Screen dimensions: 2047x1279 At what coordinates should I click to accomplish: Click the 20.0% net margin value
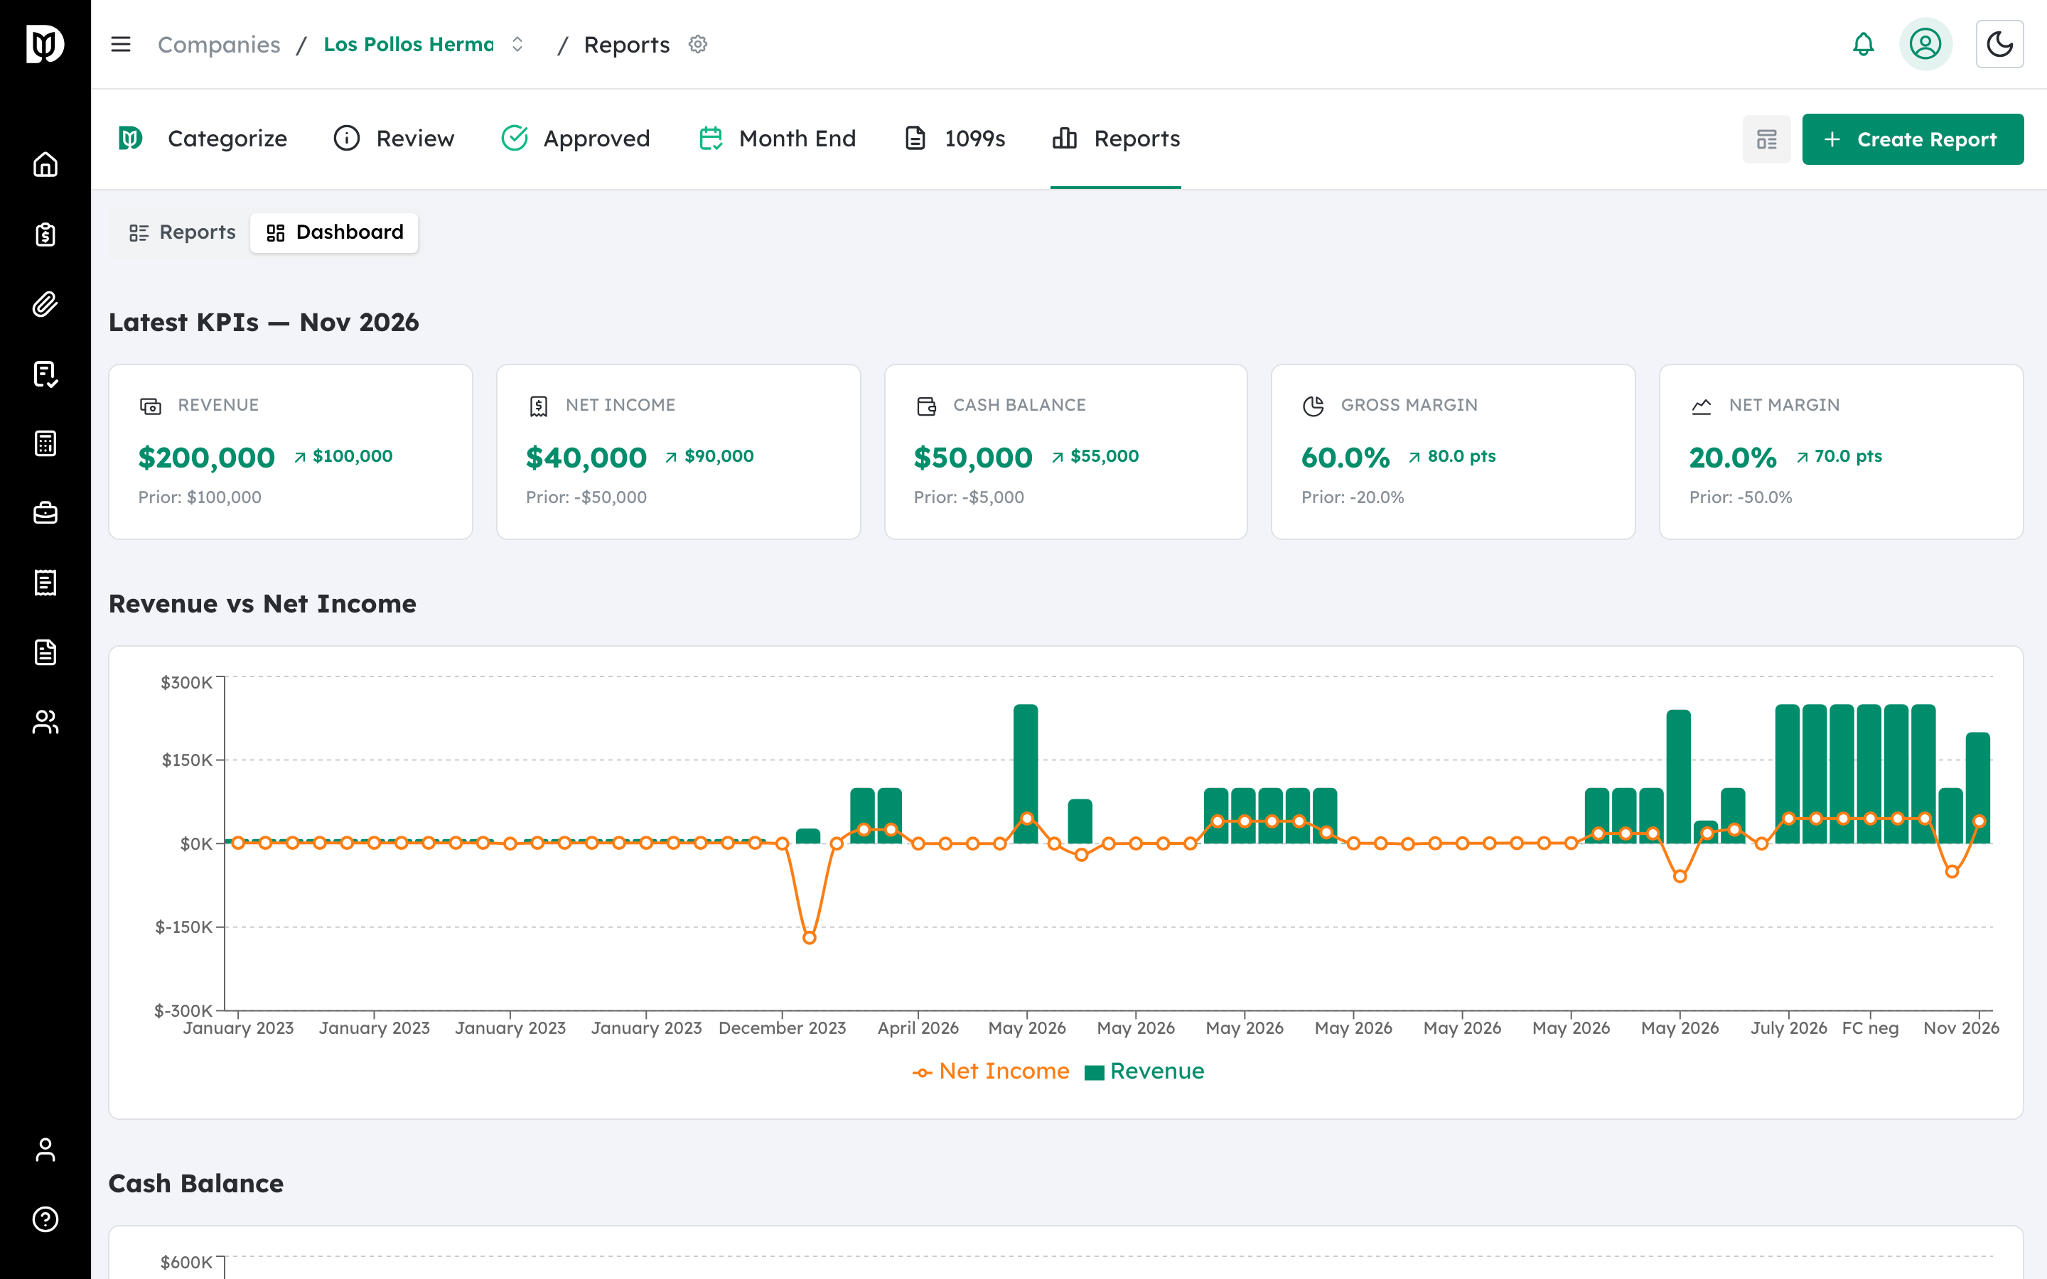click(x=1732, y=458)
